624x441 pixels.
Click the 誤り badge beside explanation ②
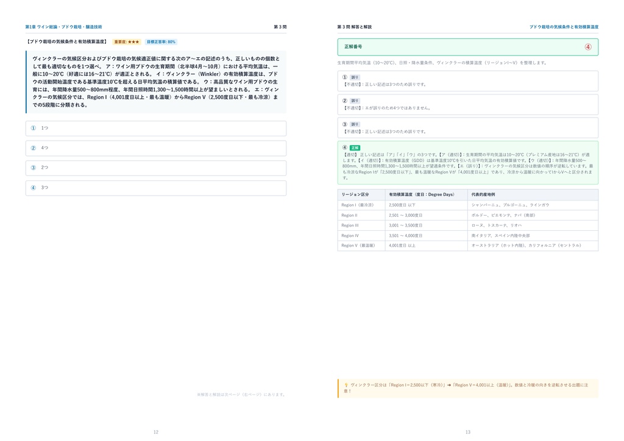click(x=355, y=101)
